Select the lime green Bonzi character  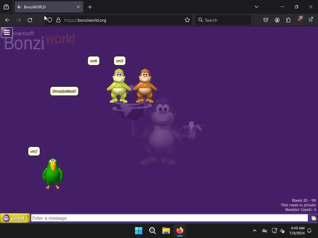pos(119,86)
